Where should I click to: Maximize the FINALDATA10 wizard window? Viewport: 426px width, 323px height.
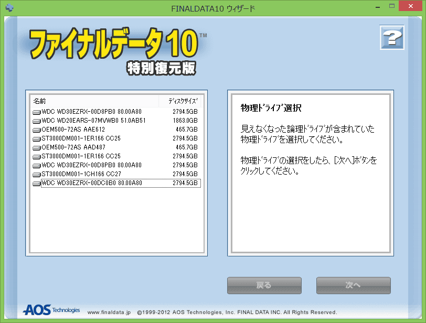391,6
